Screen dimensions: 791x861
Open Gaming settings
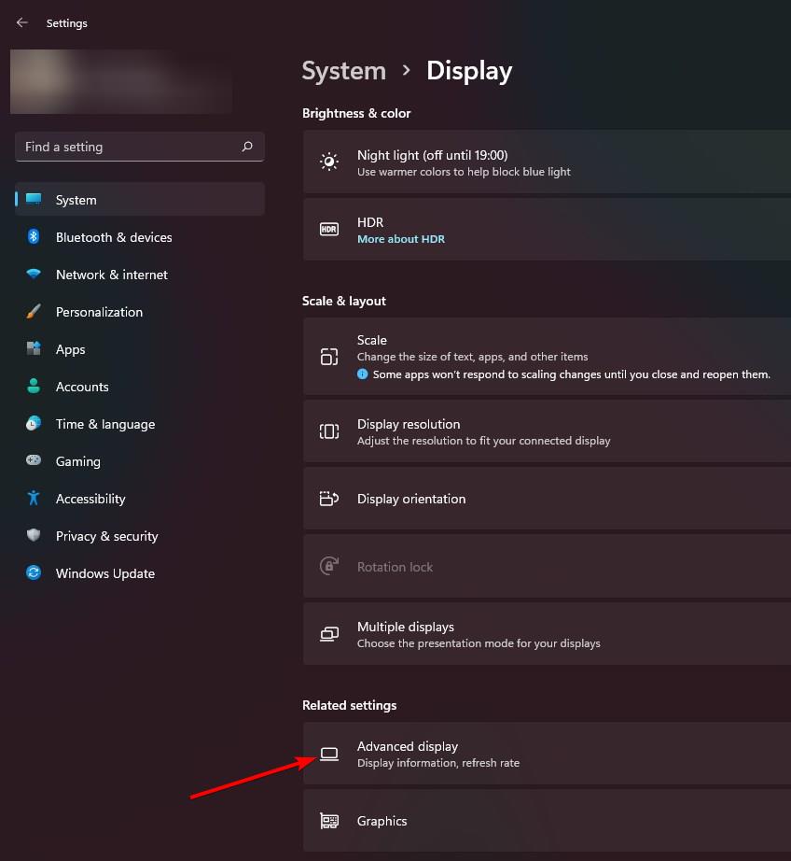click(140, 460)
